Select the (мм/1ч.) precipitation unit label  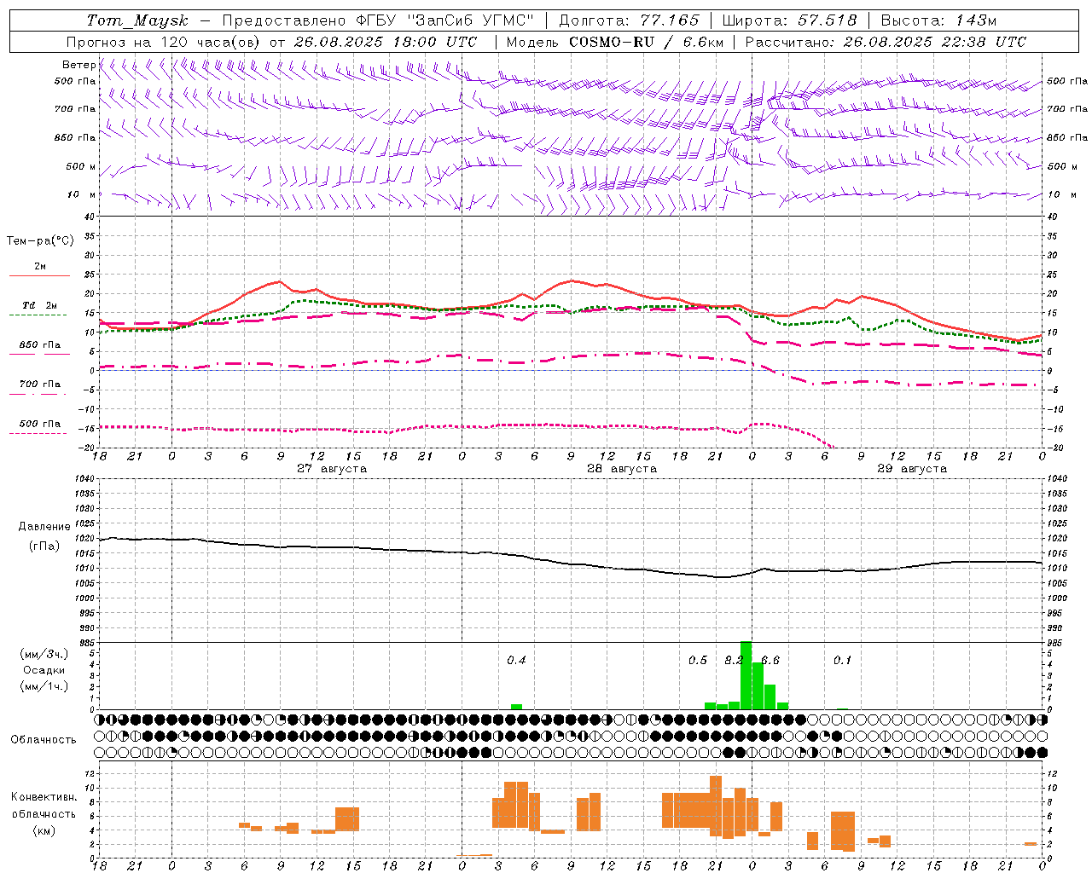pyautogui.click(x=44, y=686)
